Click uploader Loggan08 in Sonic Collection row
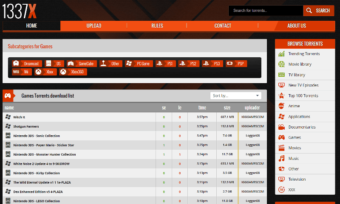This screenshot has height=204, width=340. [252, 136]
